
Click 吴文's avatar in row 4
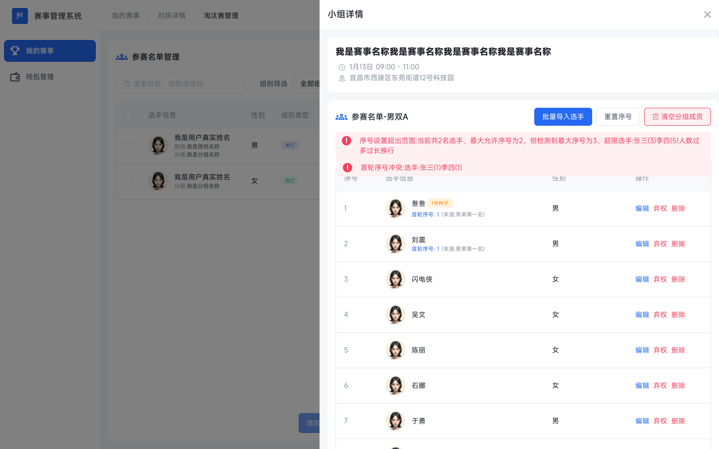point(395,315)
